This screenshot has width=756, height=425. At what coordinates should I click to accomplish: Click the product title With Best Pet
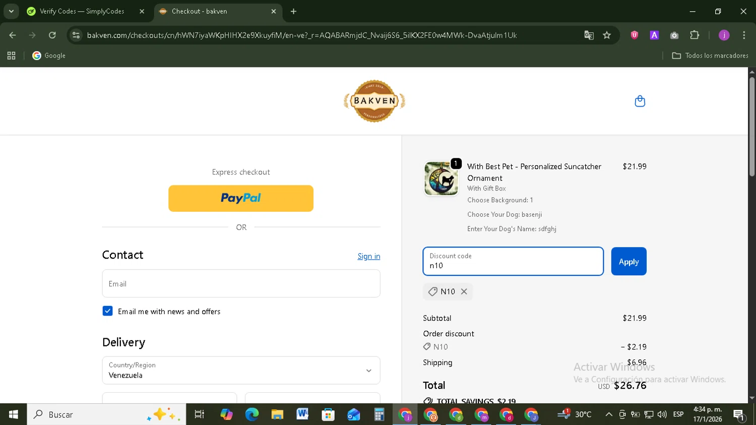click(534, 172)
